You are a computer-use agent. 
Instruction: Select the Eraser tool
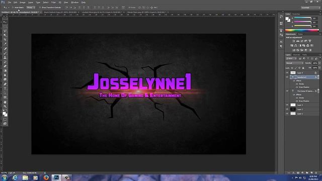(5, 66)
